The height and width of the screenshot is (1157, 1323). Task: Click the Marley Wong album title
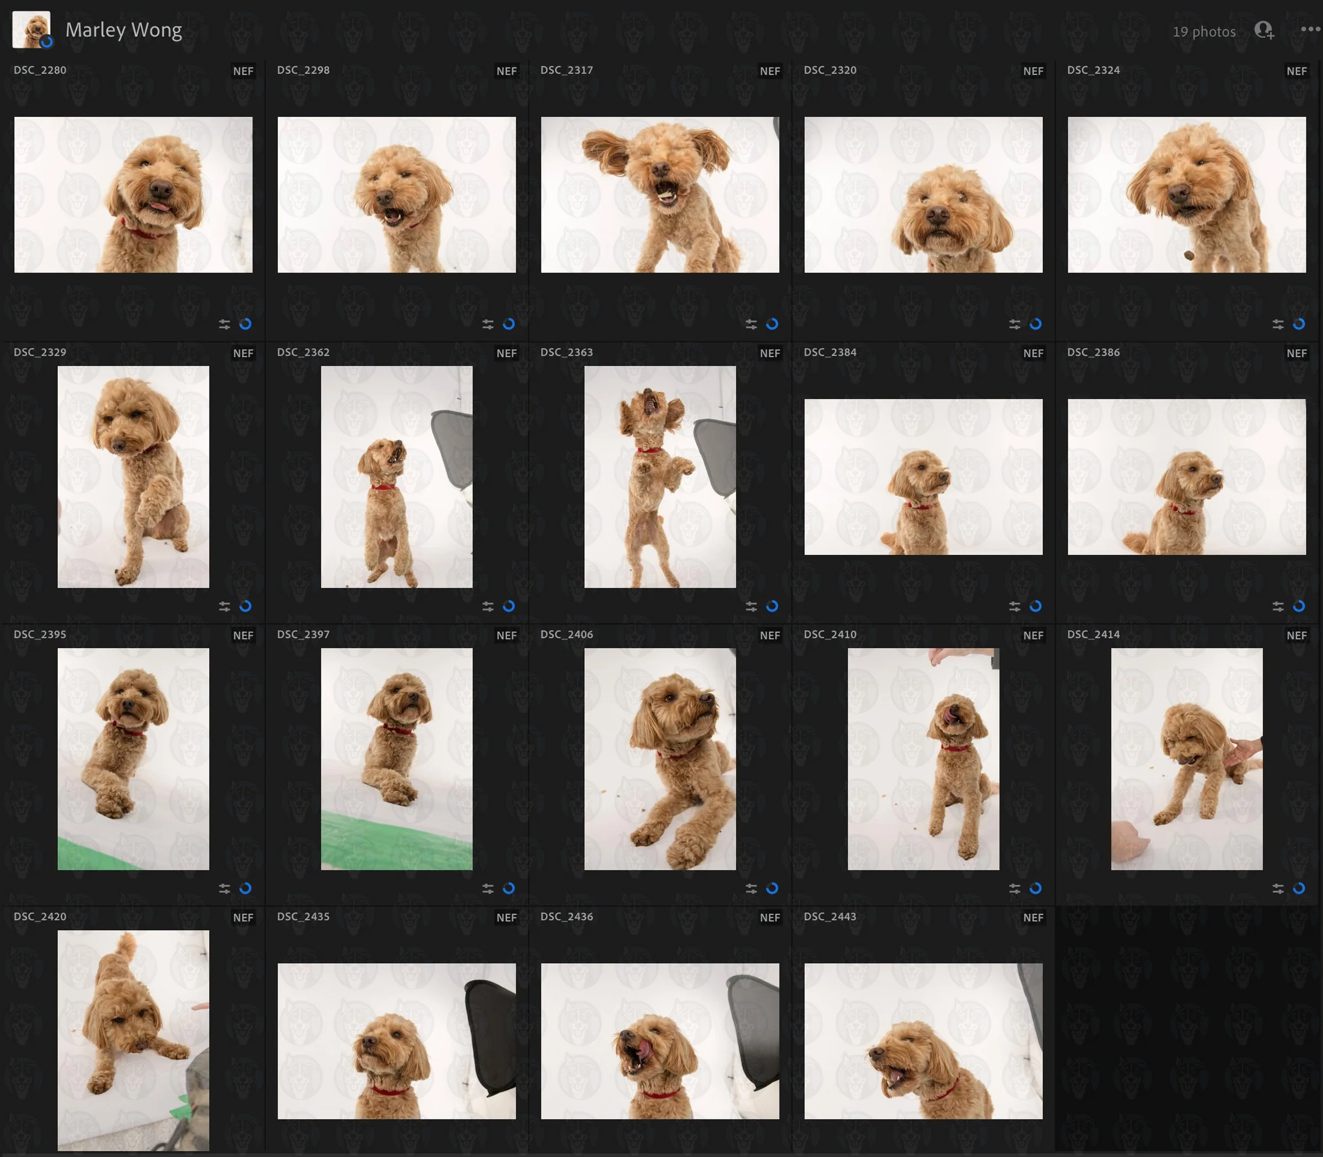(x=123, y=30)
